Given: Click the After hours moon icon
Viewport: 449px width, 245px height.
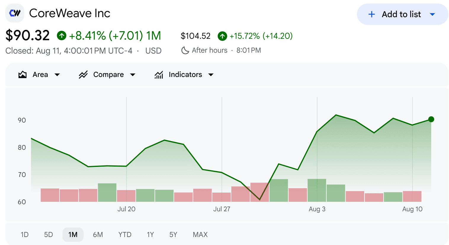Looking at the screenshot, I should click(185, 50).
